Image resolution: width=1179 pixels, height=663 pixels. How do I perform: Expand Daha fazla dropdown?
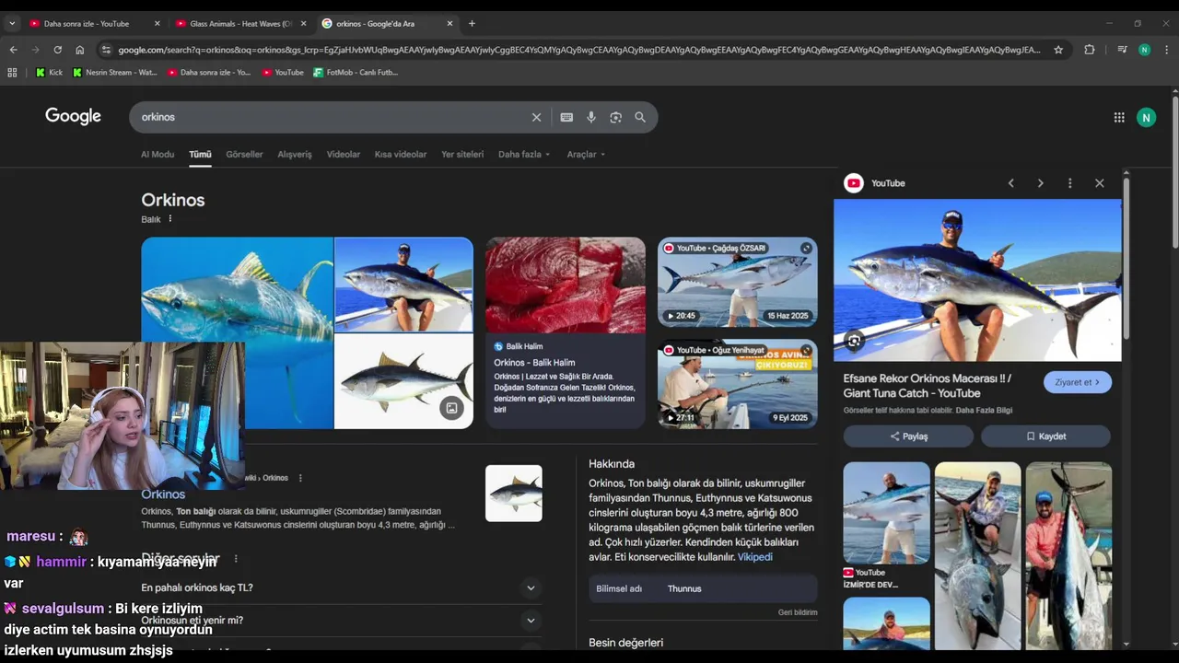tap(524, 154)
